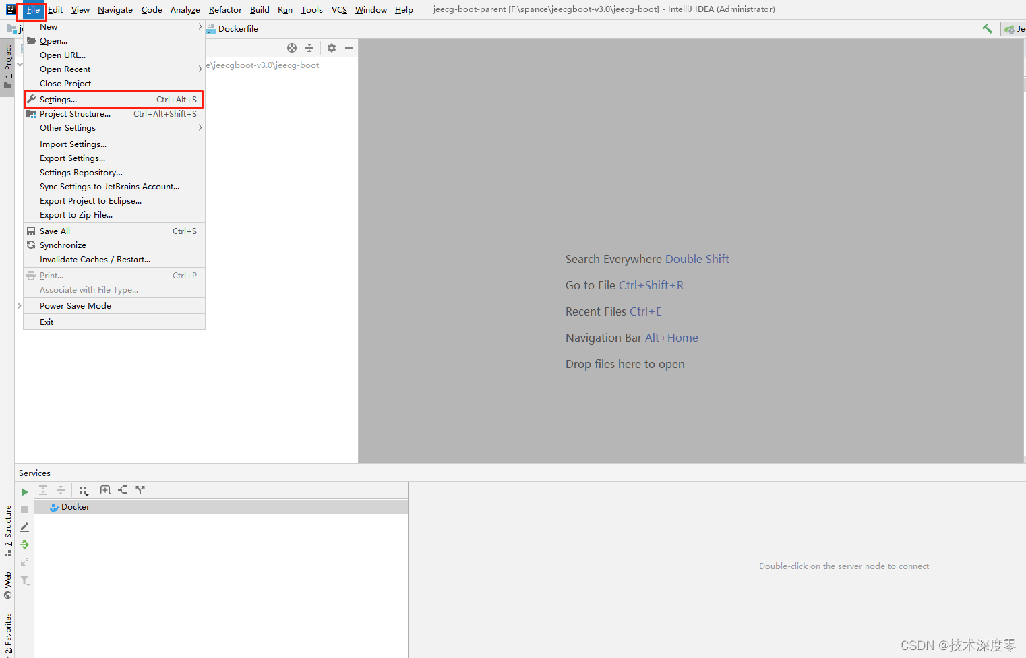Click the green hammer Build icon
The width and height of the screenshot is (1026, 658).
[987, 28]
